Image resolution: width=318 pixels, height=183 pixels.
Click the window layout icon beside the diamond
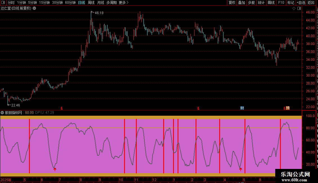(x=299, y=8)
